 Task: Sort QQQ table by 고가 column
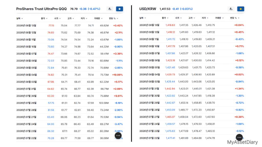(71, 18)
